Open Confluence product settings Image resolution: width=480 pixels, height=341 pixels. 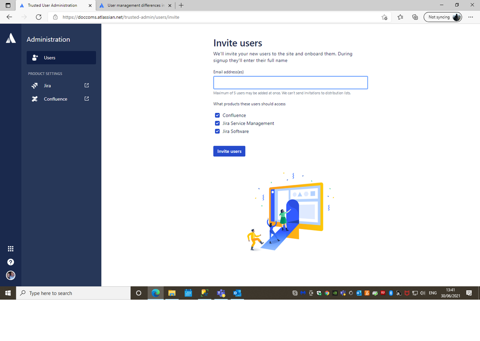61,99
